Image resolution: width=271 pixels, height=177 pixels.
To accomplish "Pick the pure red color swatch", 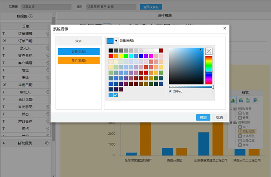I will tap(111, 56).
